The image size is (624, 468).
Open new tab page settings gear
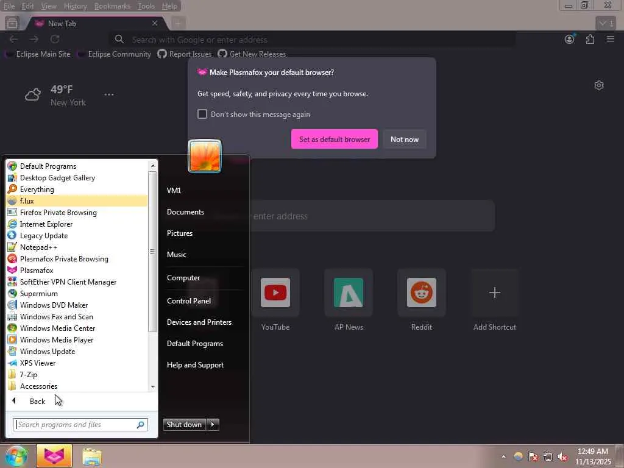(599, 85)
